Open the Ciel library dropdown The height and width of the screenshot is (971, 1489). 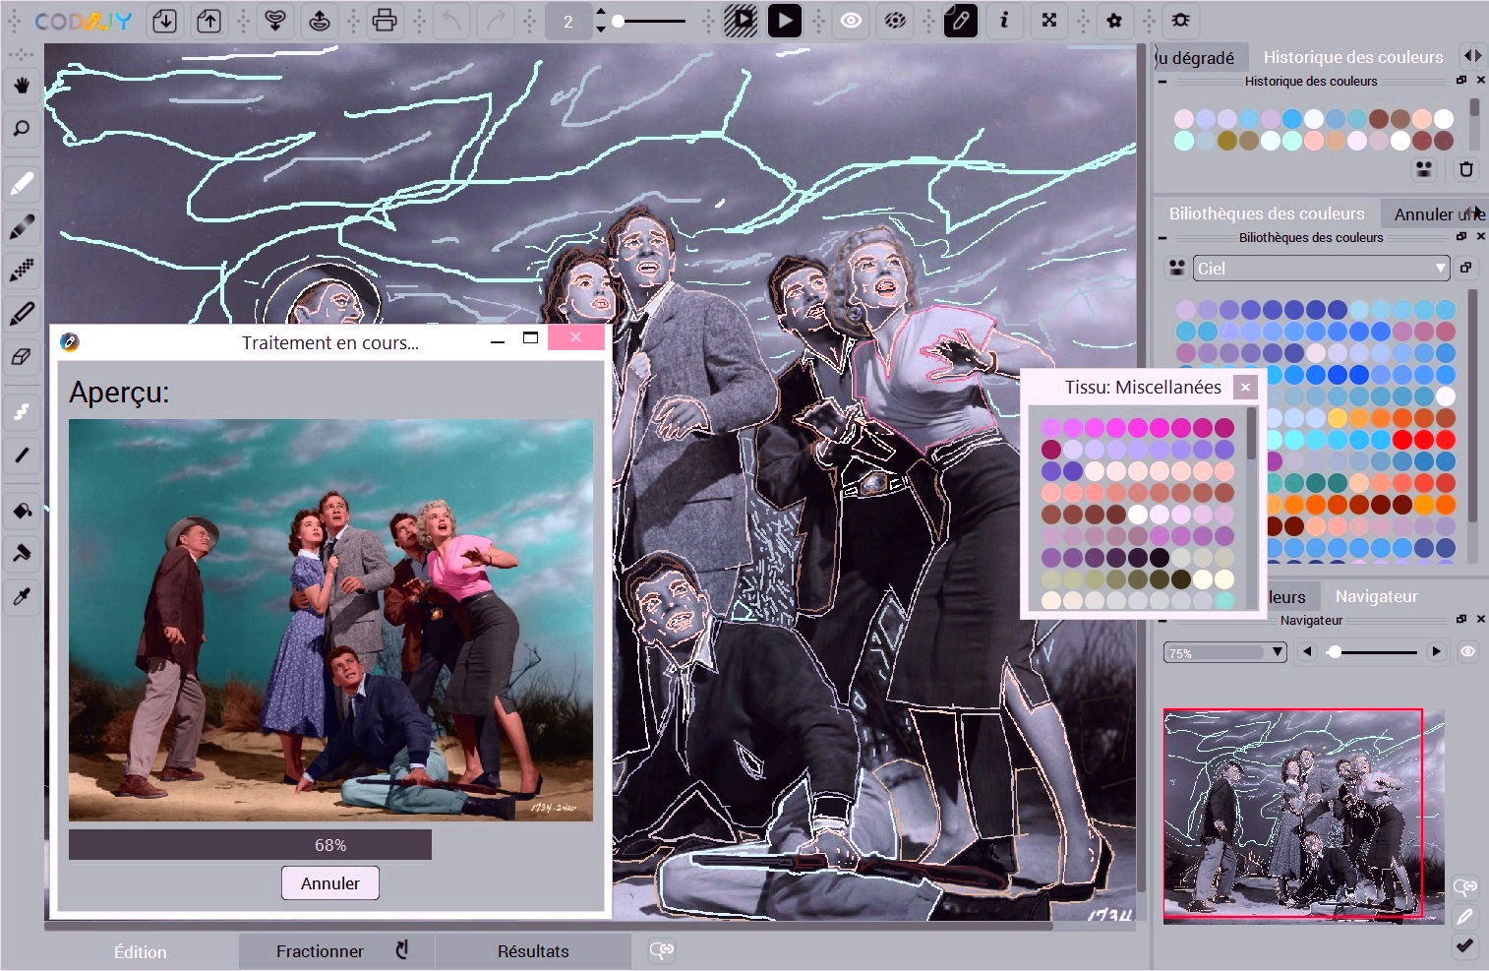pos(1322,268)
